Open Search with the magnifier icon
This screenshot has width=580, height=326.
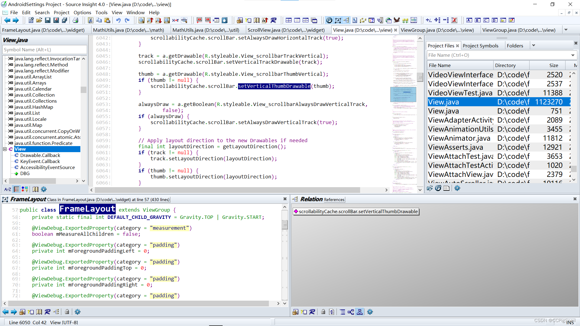[141, 20]
